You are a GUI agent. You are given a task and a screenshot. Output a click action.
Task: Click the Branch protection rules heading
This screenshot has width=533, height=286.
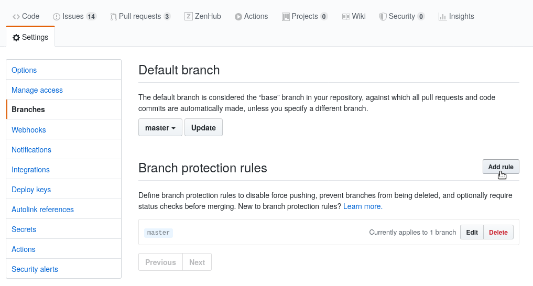(x=203, y=168)
